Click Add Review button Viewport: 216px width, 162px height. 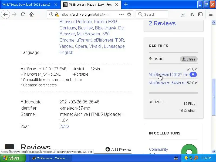(118, 150)
